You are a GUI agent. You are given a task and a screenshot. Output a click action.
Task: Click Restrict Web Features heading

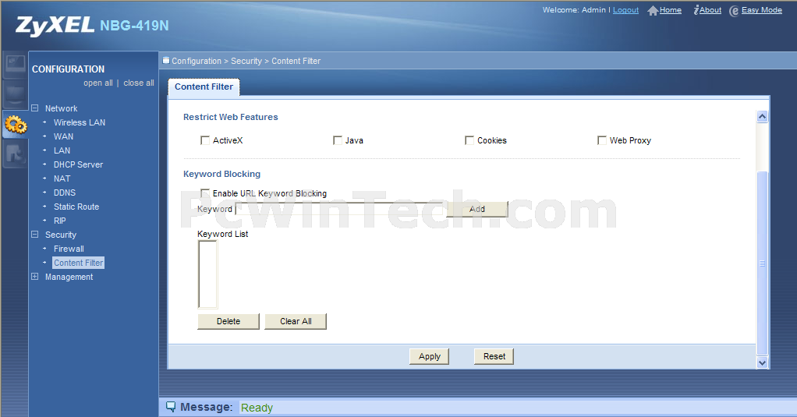(231, 117)
